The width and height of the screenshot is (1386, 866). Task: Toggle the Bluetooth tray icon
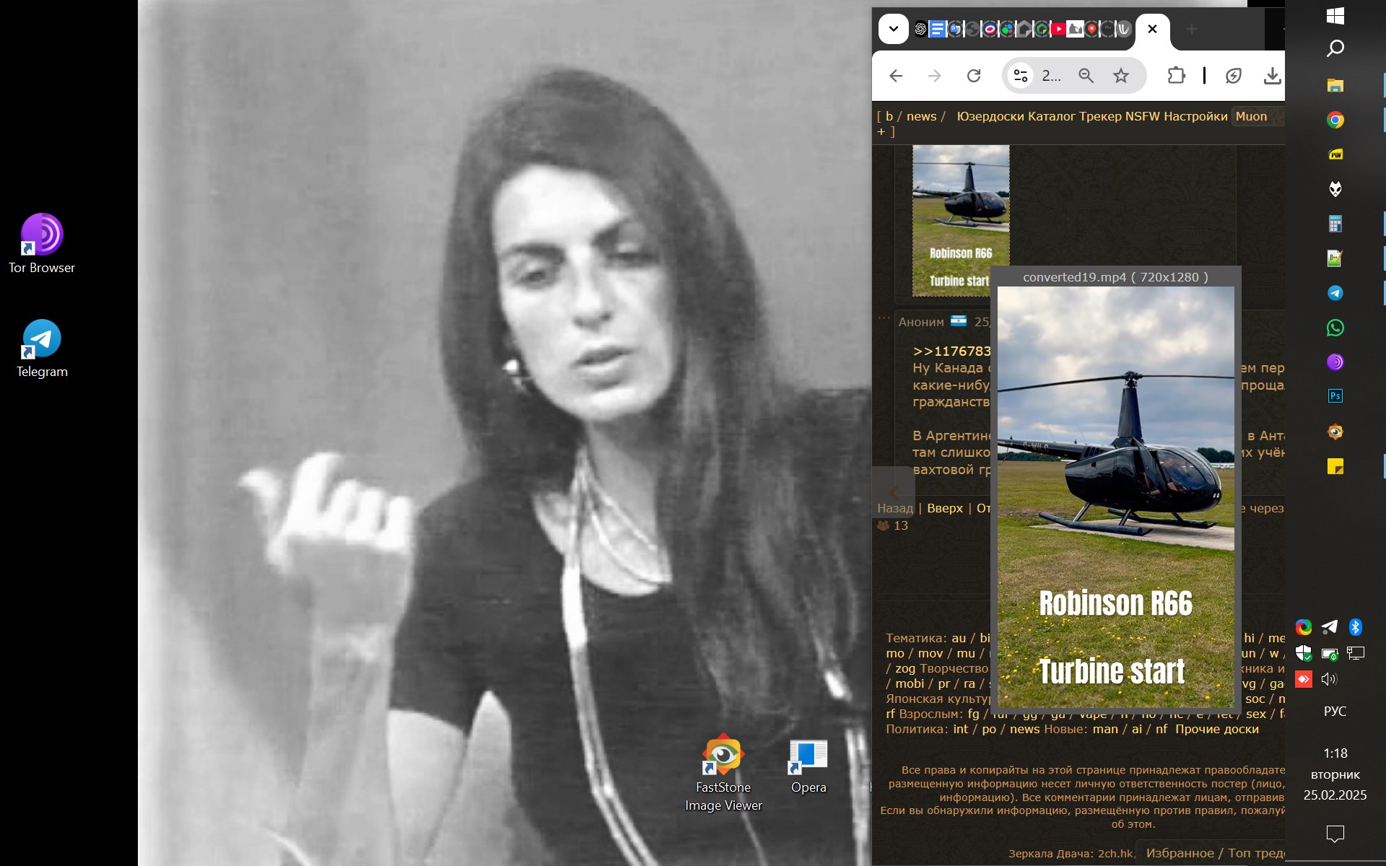point(1355,626)
